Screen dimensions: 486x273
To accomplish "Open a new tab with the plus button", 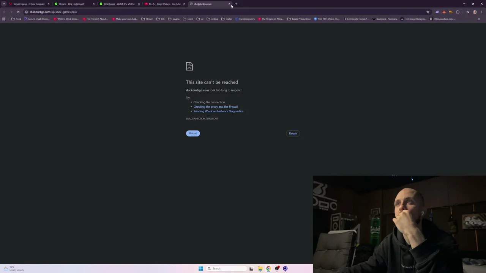I will (236, 4).
